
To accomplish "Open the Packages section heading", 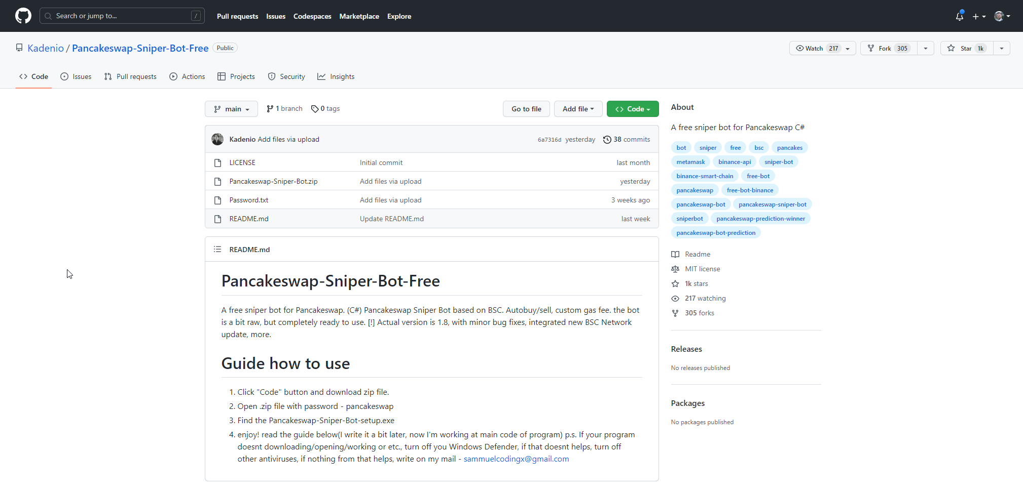I will pyautogui.click(x=688, y=403).
